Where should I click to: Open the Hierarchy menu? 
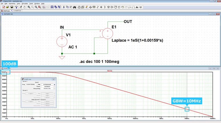pos(12,3)
